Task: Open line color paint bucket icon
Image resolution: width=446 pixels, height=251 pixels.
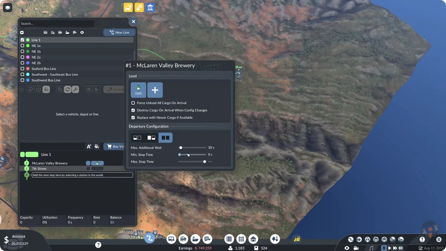Action: [x=96, y=146]
